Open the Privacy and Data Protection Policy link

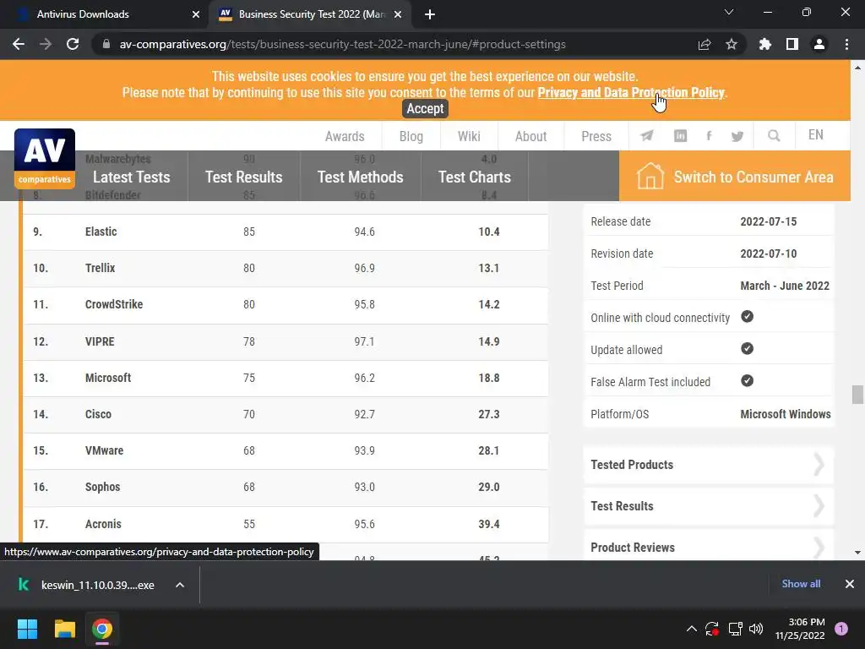click(630, 93)
